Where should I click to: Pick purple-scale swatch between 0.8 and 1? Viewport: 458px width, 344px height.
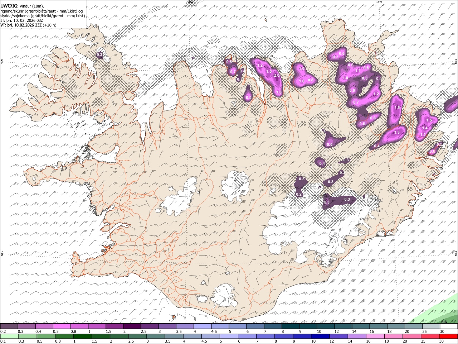(79, 326)
